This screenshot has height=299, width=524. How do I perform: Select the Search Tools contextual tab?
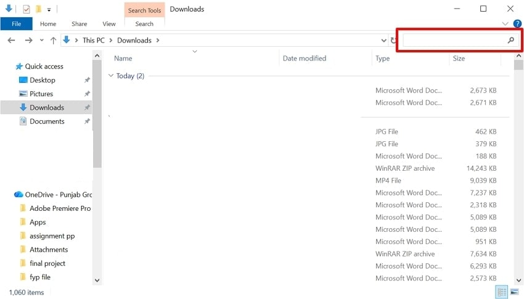point(144,10)
